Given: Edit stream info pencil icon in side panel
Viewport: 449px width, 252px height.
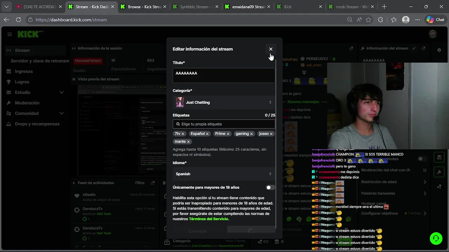Looking at the screenshot, I should coord(414,48).
